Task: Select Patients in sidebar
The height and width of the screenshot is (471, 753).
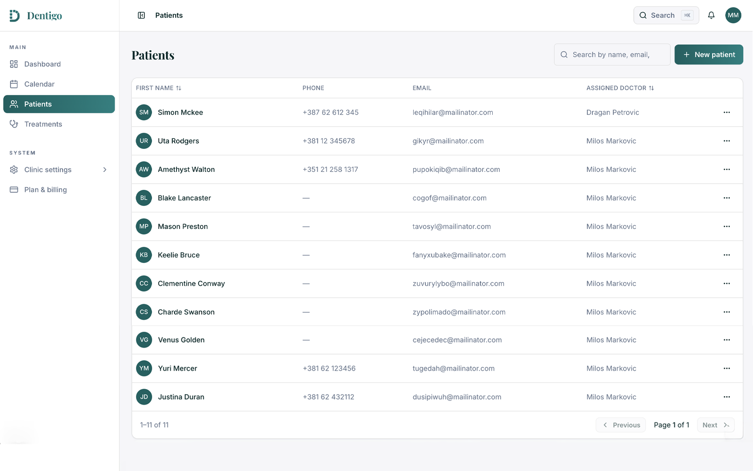Action: (59, 104)
